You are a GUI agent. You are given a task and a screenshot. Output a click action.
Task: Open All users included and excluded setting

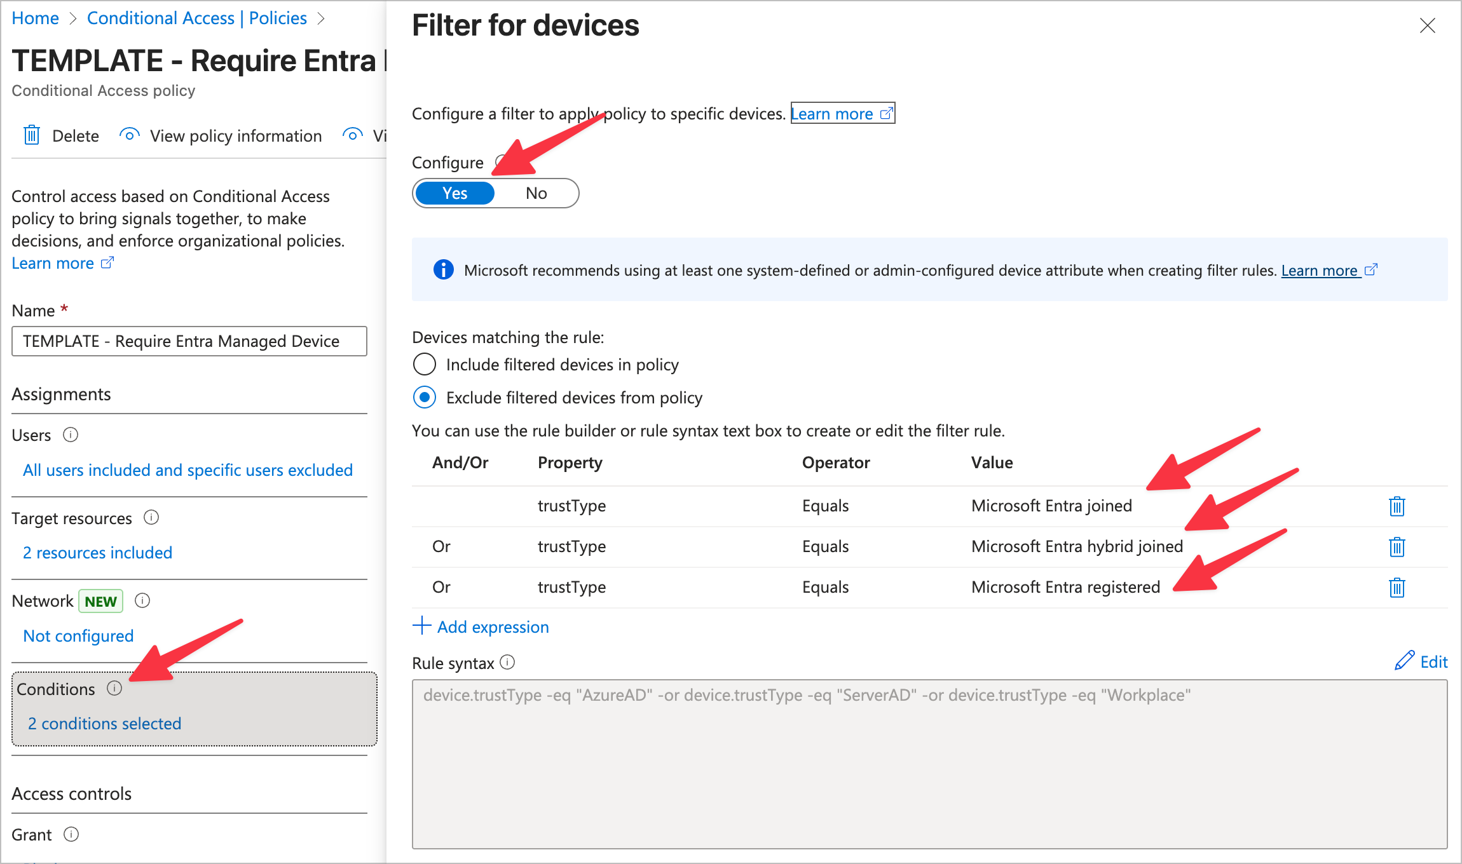pos(188,470)
